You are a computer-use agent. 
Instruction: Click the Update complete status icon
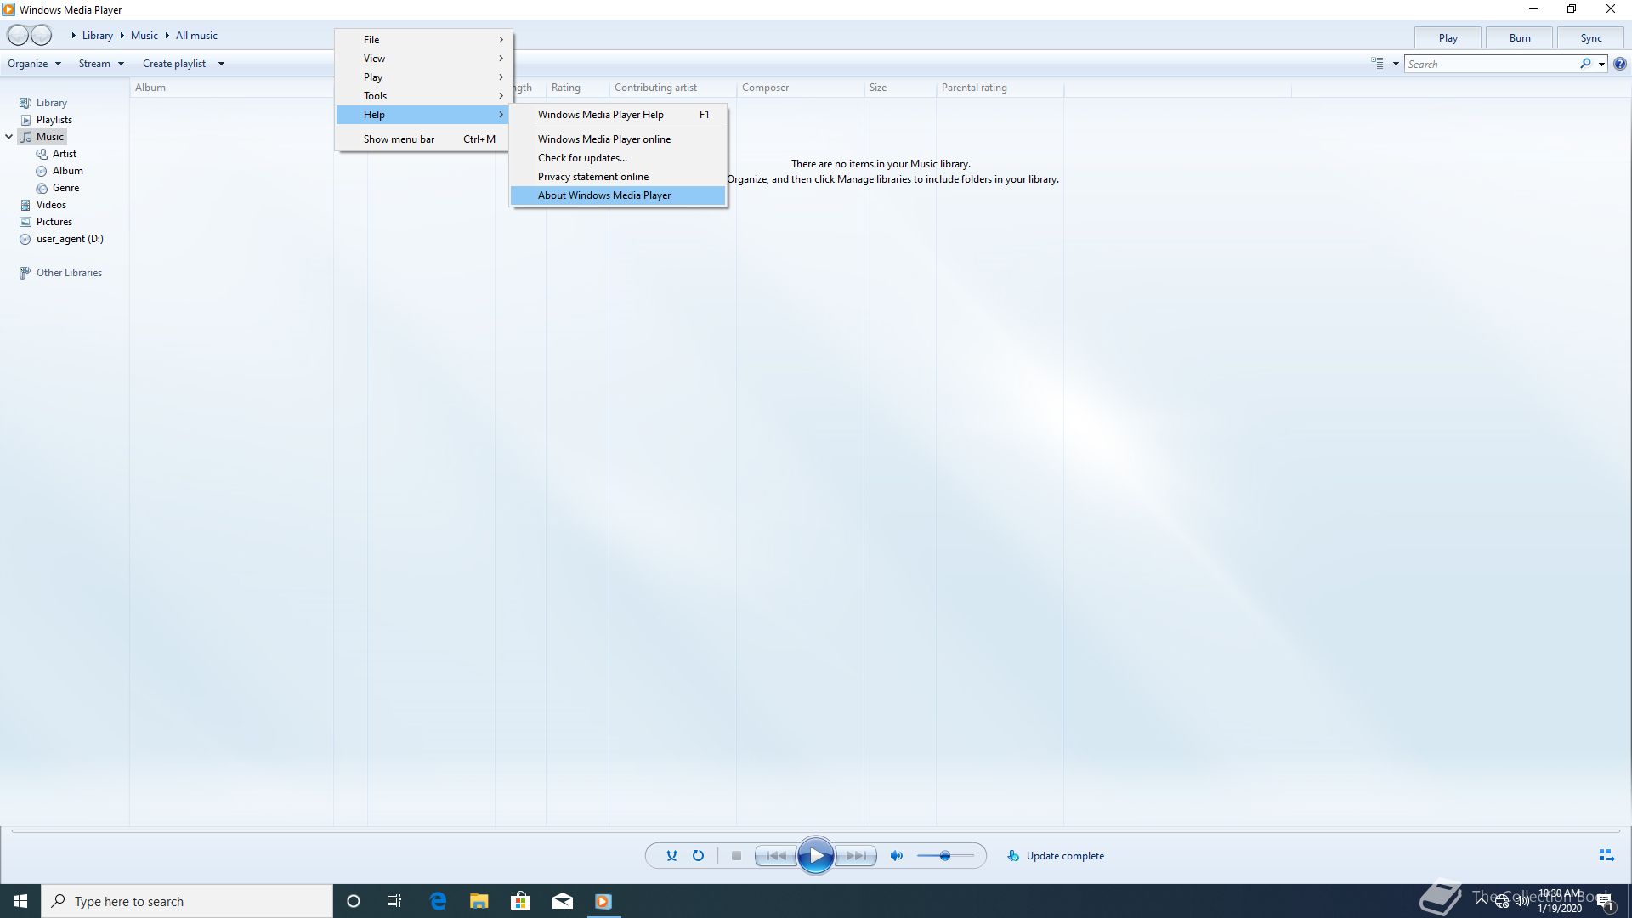pyautogui.click(x=1012, y=856)
